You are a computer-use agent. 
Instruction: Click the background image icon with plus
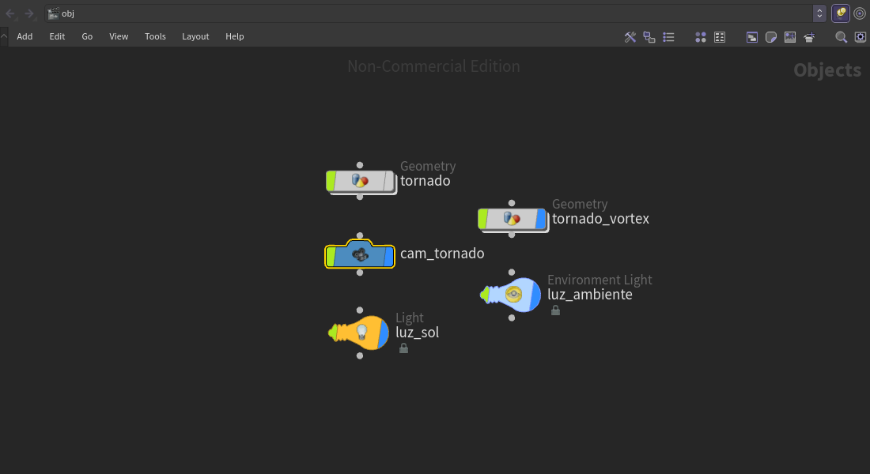click(x=790, y=37)
